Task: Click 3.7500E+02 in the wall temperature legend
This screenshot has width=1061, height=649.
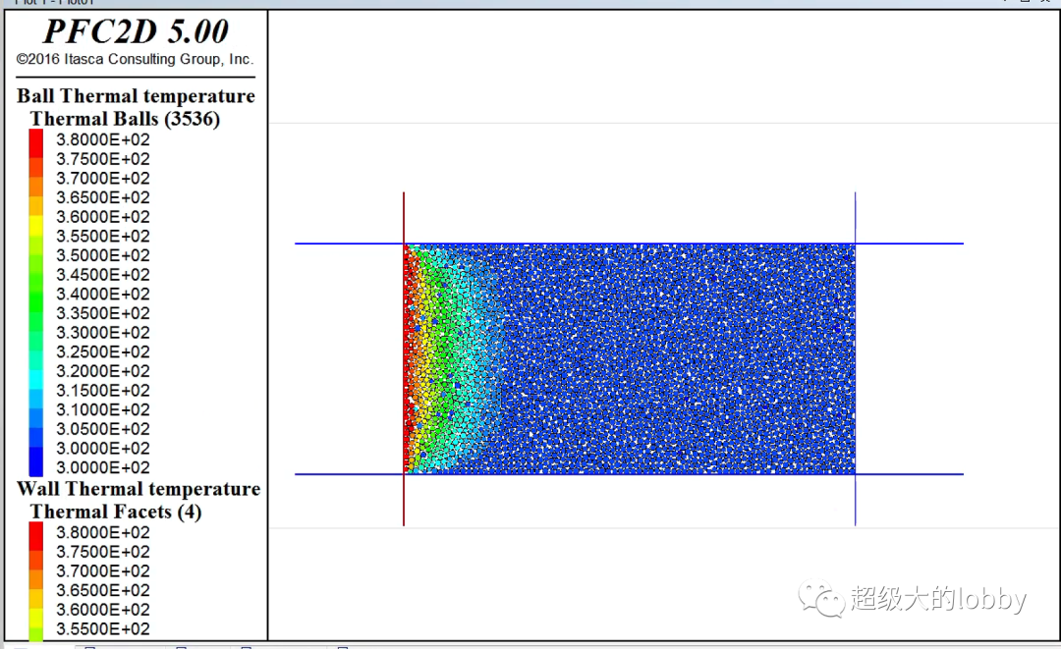Action: point(103,552)
